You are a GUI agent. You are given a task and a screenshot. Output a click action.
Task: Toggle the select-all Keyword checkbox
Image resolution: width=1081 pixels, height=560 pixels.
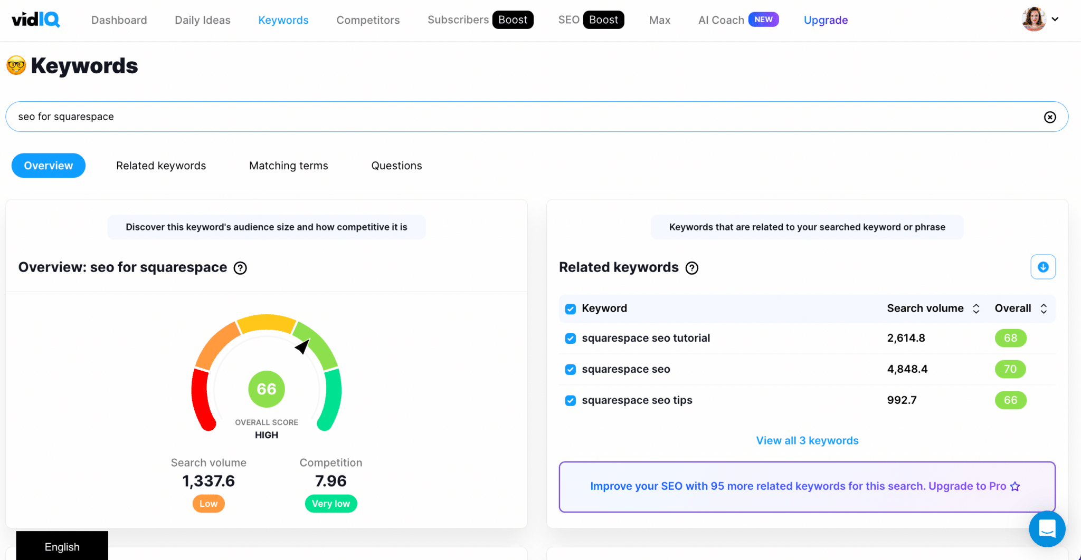click(x=570, y=309)
